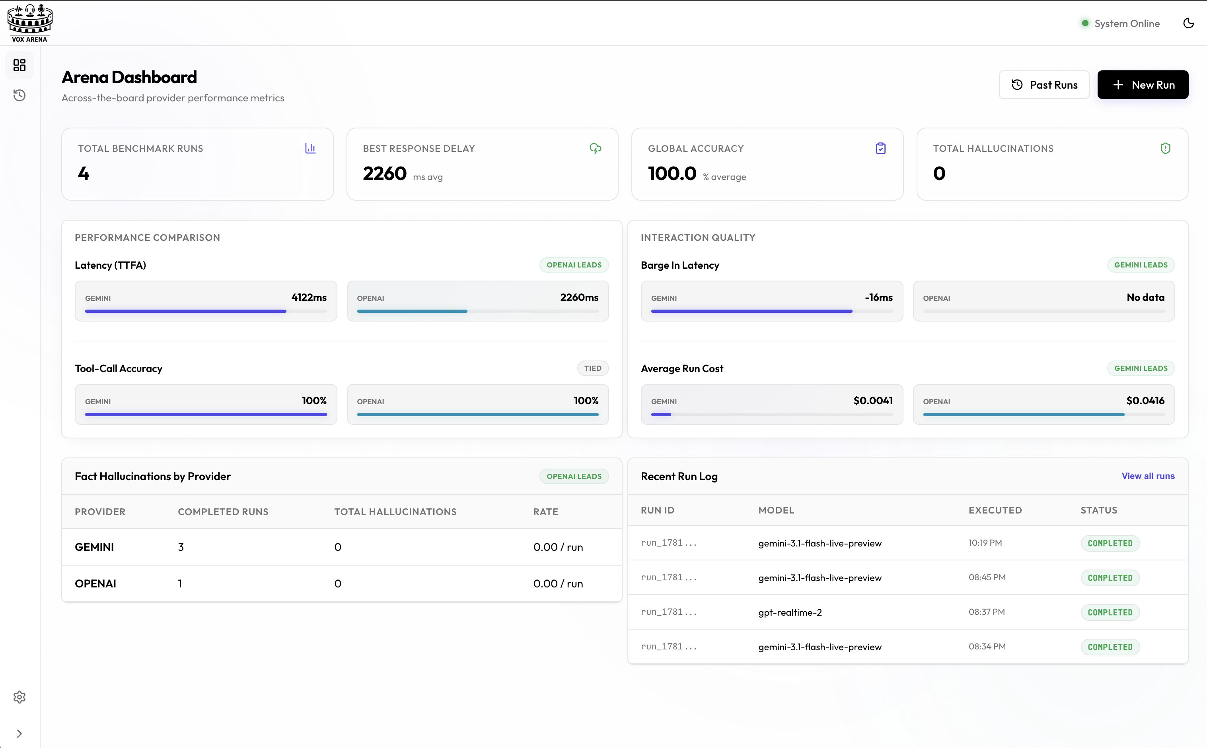The height and width of the screenshot is (748, 1207).
Task: Open the dashboard grid sidebar icon
Action: pyautogui.click(x=19, y=65)
